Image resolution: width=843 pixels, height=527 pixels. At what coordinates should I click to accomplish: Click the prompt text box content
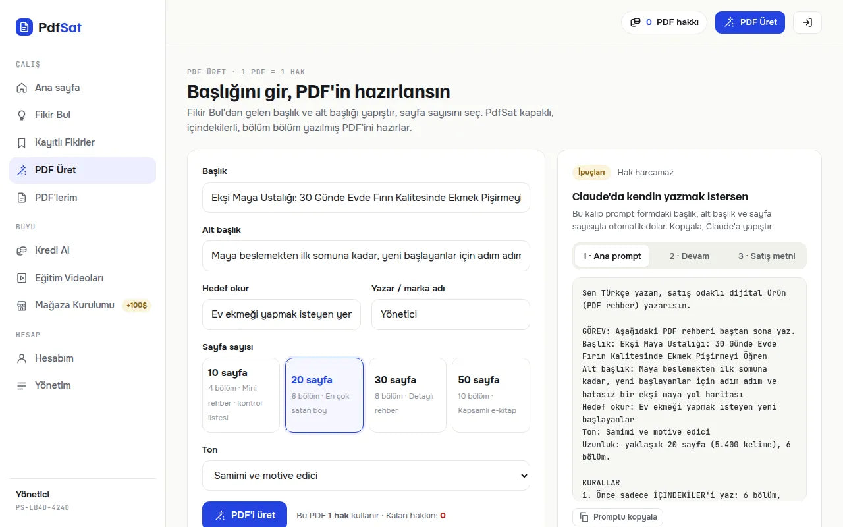pyautogui.click(x=690, y=389)
